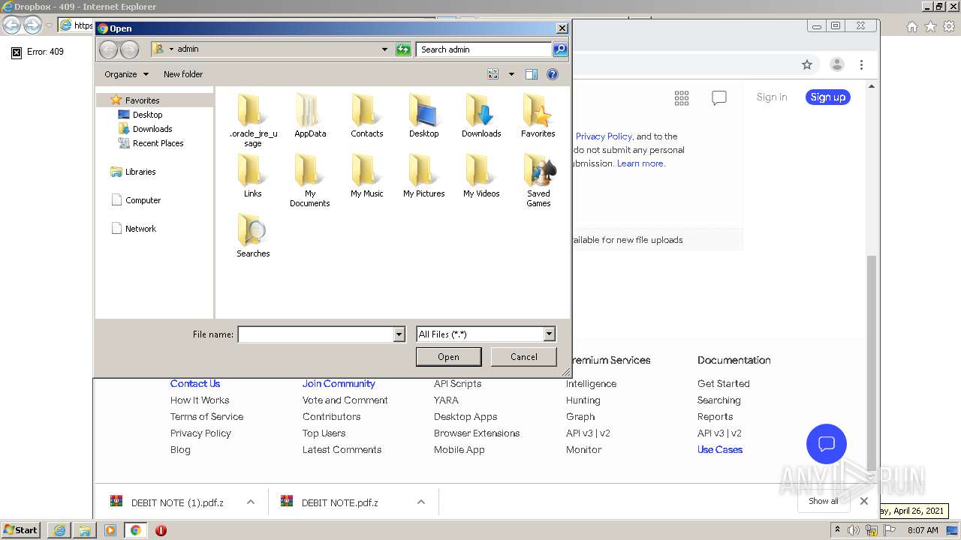The image size is (961, 540).
Task: Select the Favorites folder in file list
Action: [x=538, y=115]
